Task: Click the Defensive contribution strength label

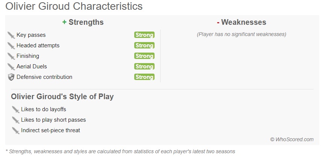Action: 44,77
